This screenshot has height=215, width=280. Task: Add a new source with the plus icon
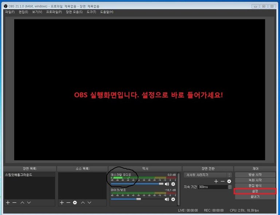point(62,203)
